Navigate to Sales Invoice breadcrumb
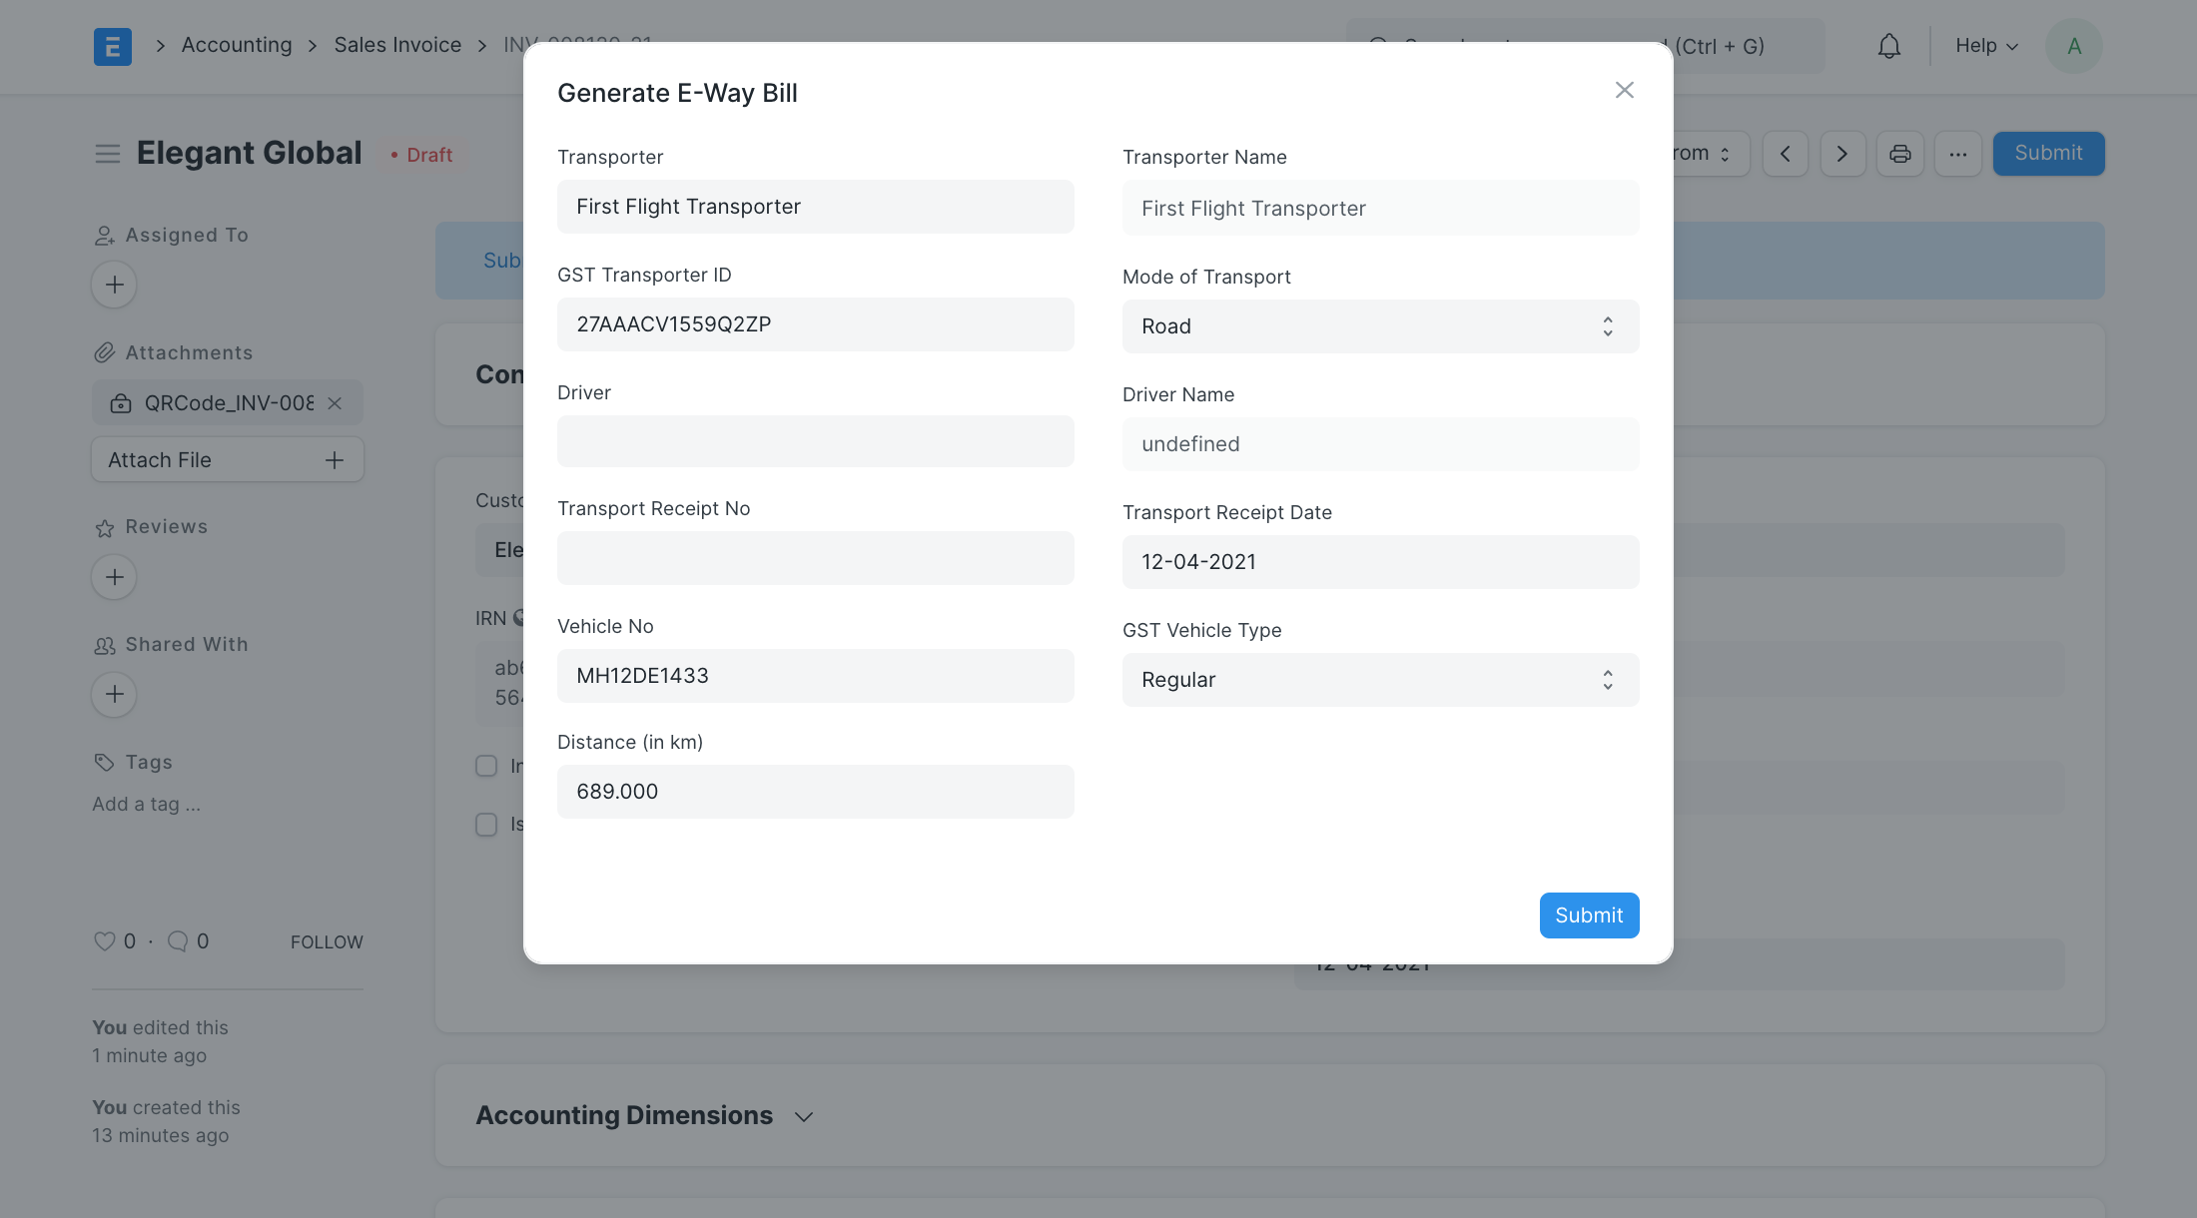2197x1218 pixels. [397, 45]
